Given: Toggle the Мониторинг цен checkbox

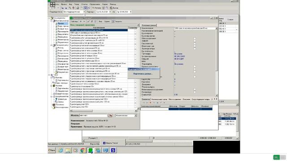Looking at the screenshot, I should click(x=195, y=46).
